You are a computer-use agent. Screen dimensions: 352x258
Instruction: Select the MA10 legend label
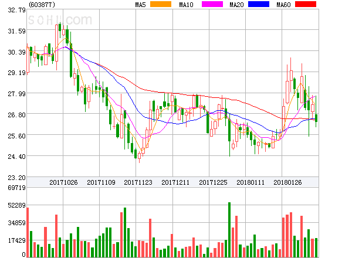tap(186, 5)
